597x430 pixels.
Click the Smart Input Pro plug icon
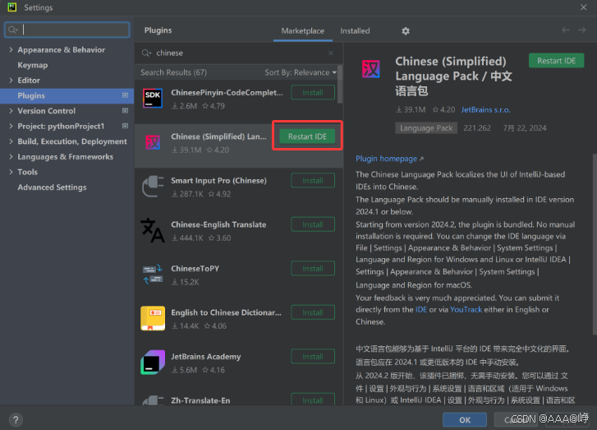coord(153,187)
